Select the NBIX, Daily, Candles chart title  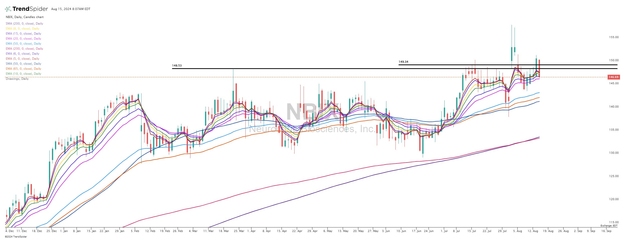pyautogui.click(x=25, y=17)
